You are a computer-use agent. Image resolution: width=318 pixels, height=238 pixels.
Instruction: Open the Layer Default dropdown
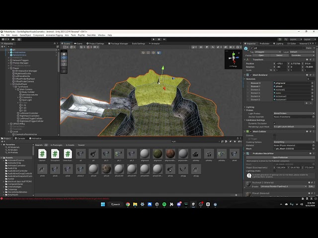tap(302, 52)
